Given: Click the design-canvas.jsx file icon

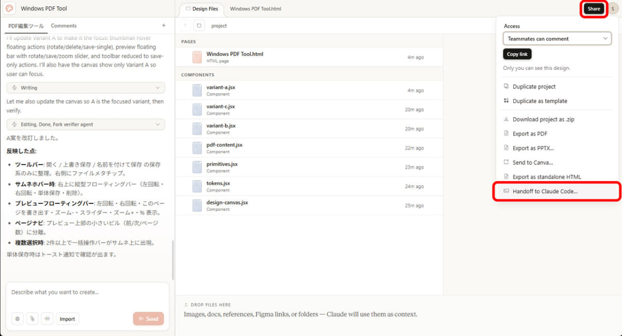Looking at the screenshot, I should [197, 206].
